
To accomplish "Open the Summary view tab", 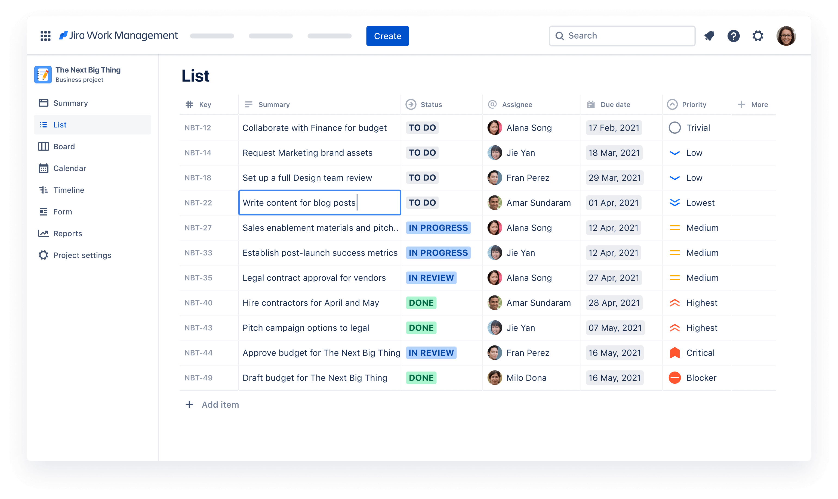I will 71,102.
